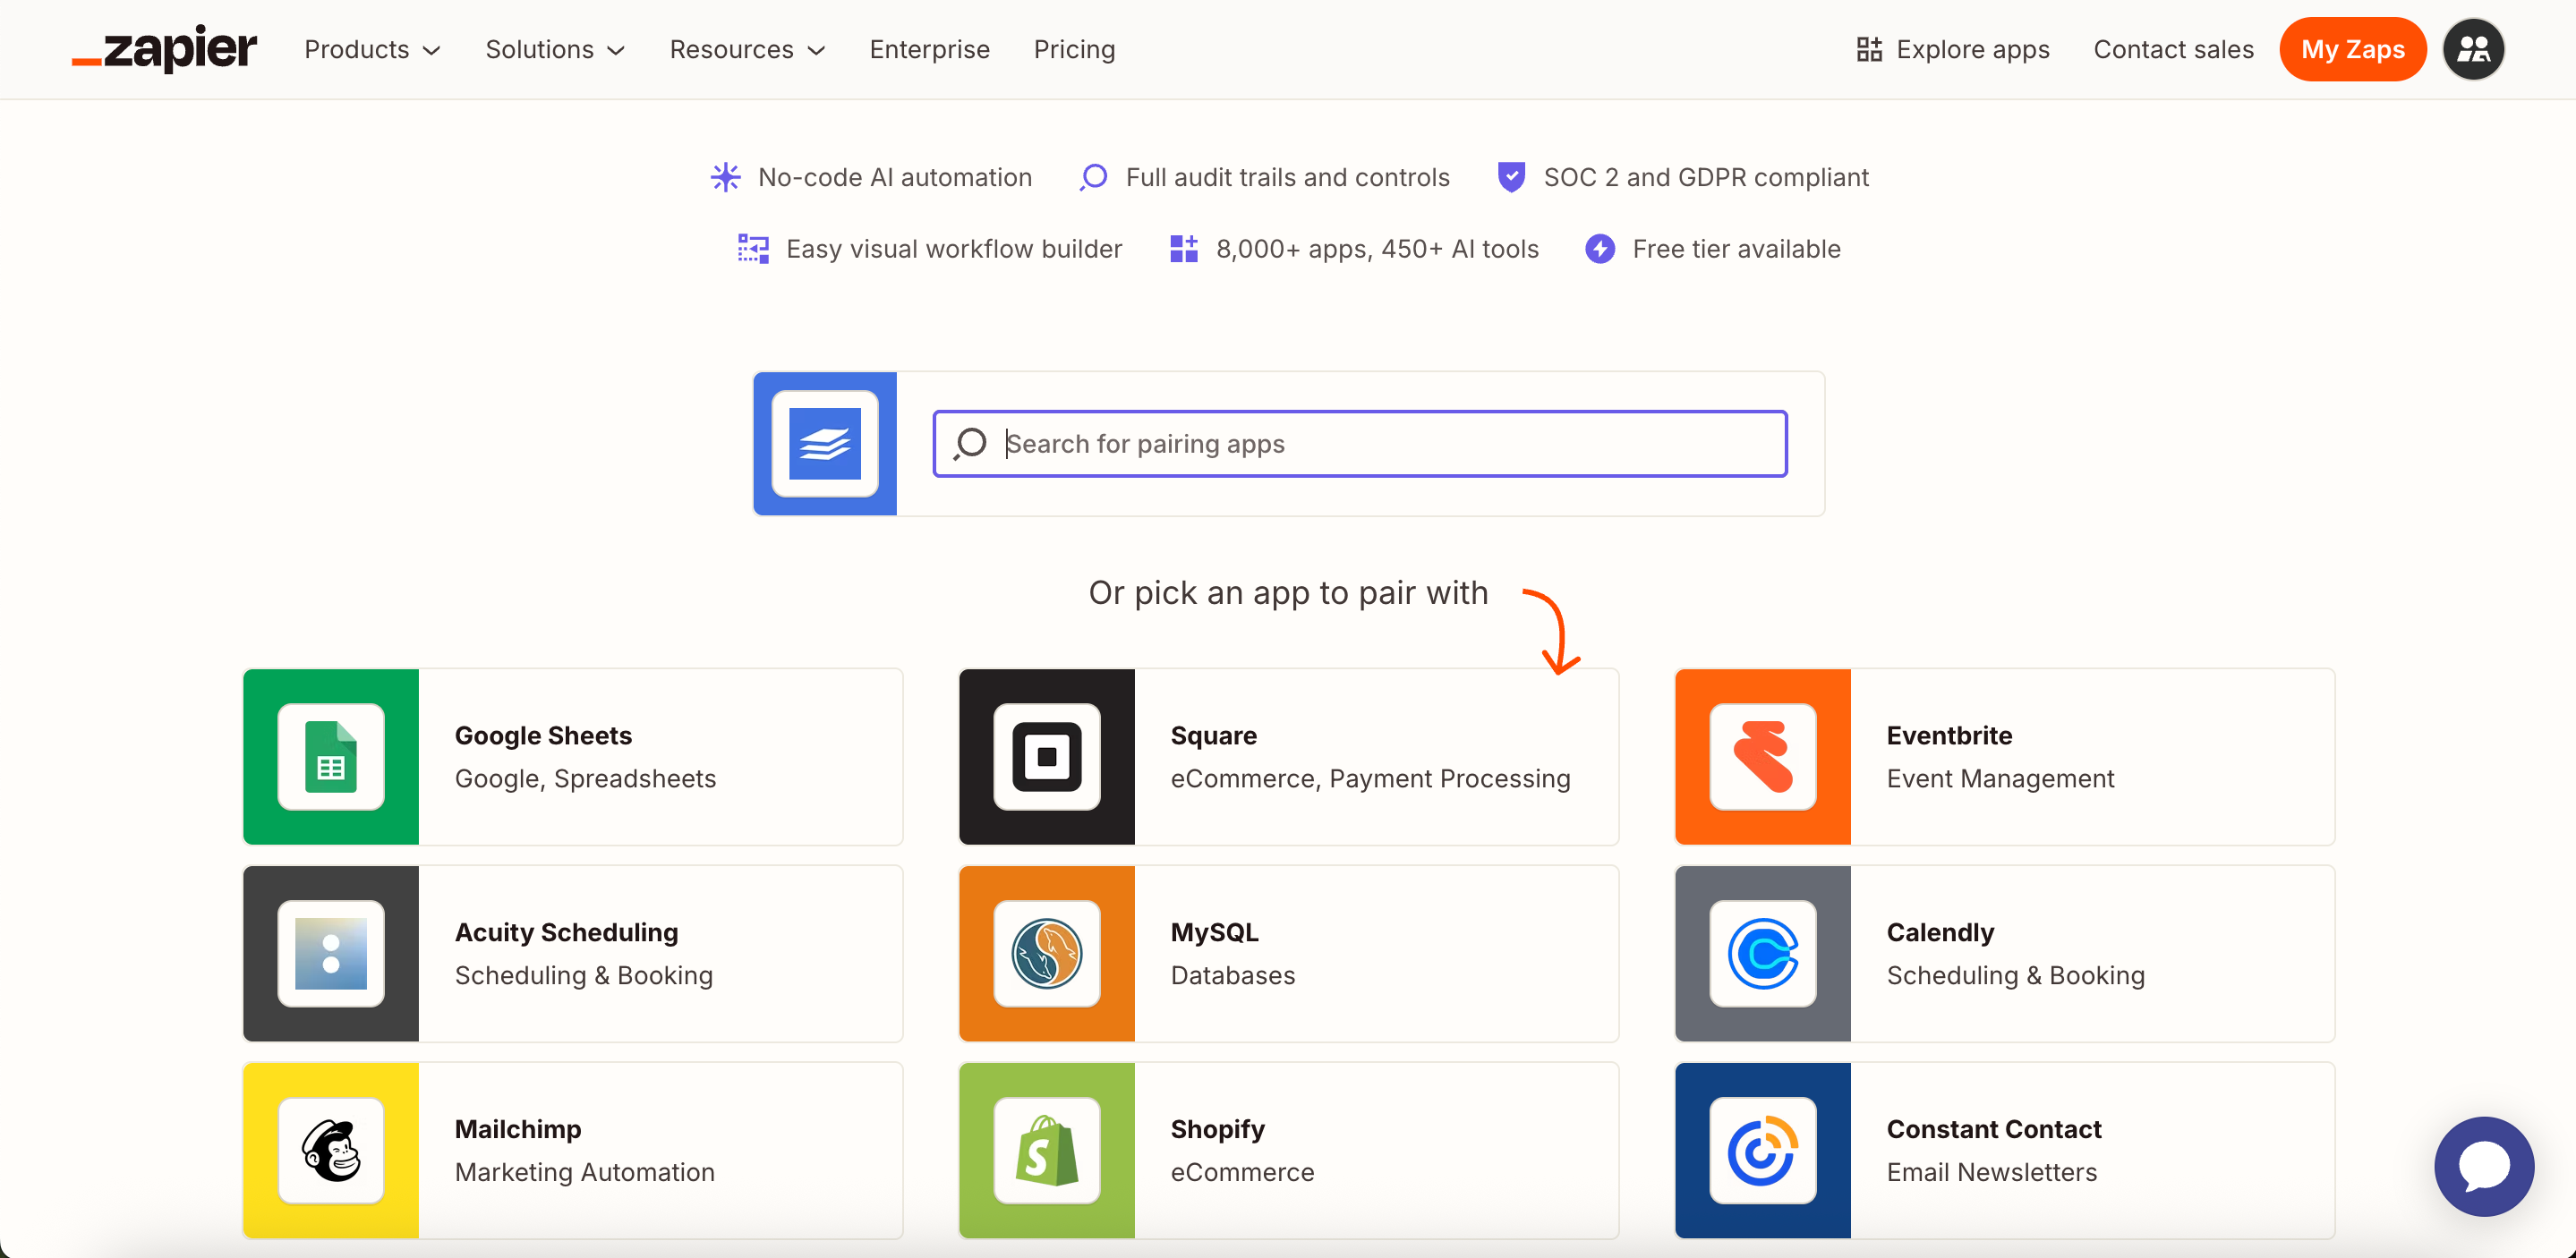This screenshot has height=1258, width=2576.
Task: Expand the Solutions dropdown menu
Action: tap(555, 49)
